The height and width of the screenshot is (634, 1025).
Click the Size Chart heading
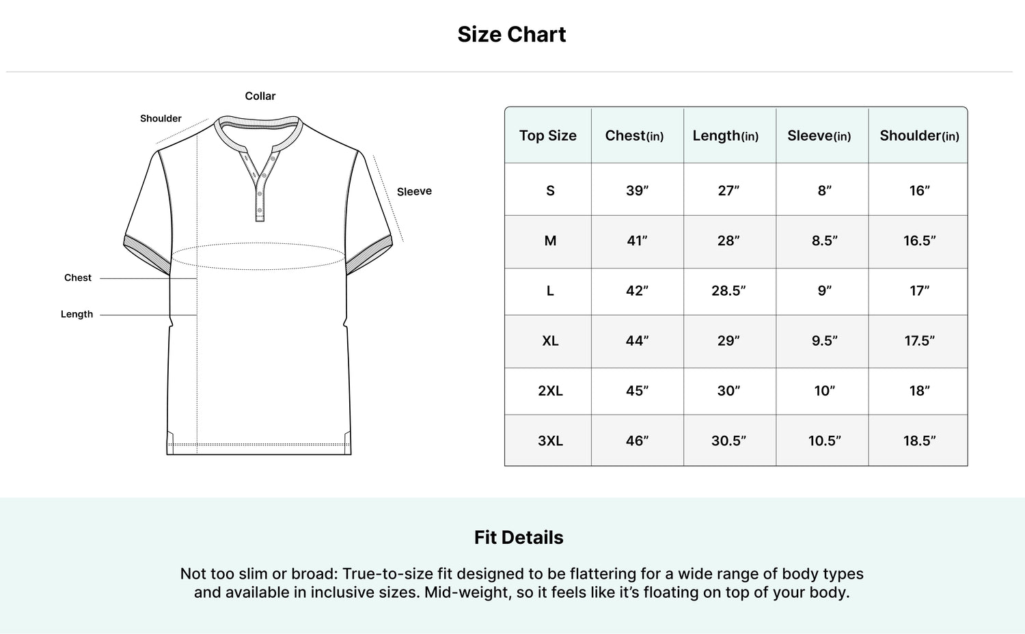tap(512, 34)
